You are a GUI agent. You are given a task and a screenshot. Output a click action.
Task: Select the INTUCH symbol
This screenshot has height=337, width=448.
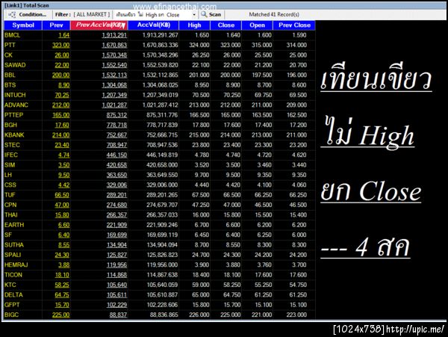coord(15,95)
